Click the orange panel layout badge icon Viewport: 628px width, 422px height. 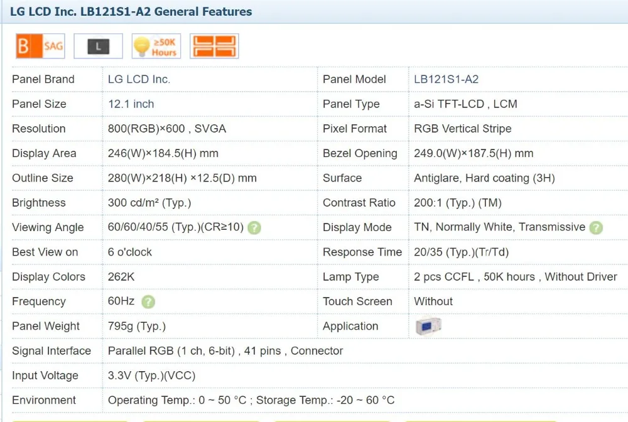pyautogui.click(x=214, y=46)
